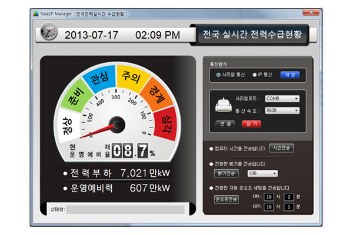Open the 시리얼포트 COM9 dropdown

tap(281, 99)
